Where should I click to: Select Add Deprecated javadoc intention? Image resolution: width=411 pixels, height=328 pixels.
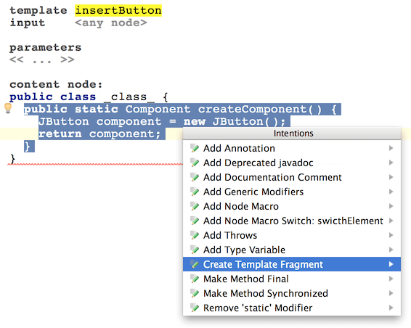[x=292, y=163]
